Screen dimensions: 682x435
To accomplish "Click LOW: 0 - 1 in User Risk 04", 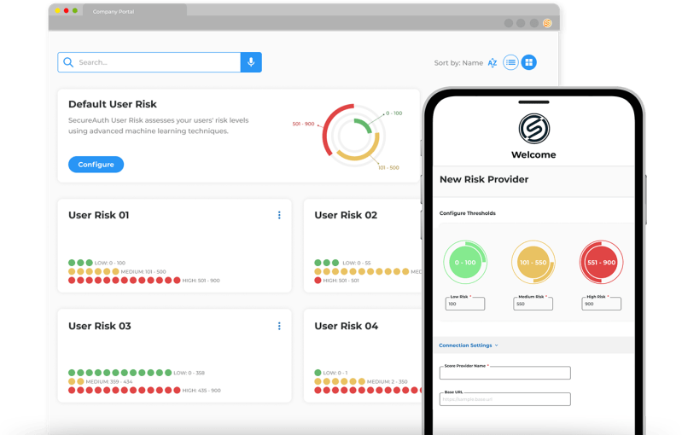I will [x=335, y=373].
